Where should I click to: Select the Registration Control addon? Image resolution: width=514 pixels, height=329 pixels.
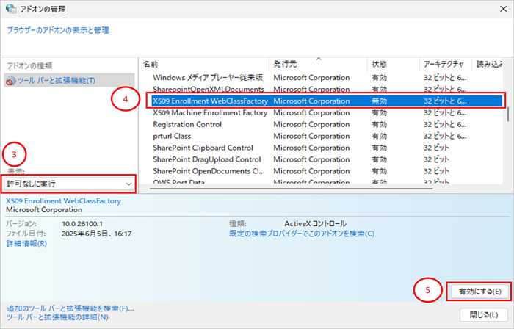pos(188,124)
